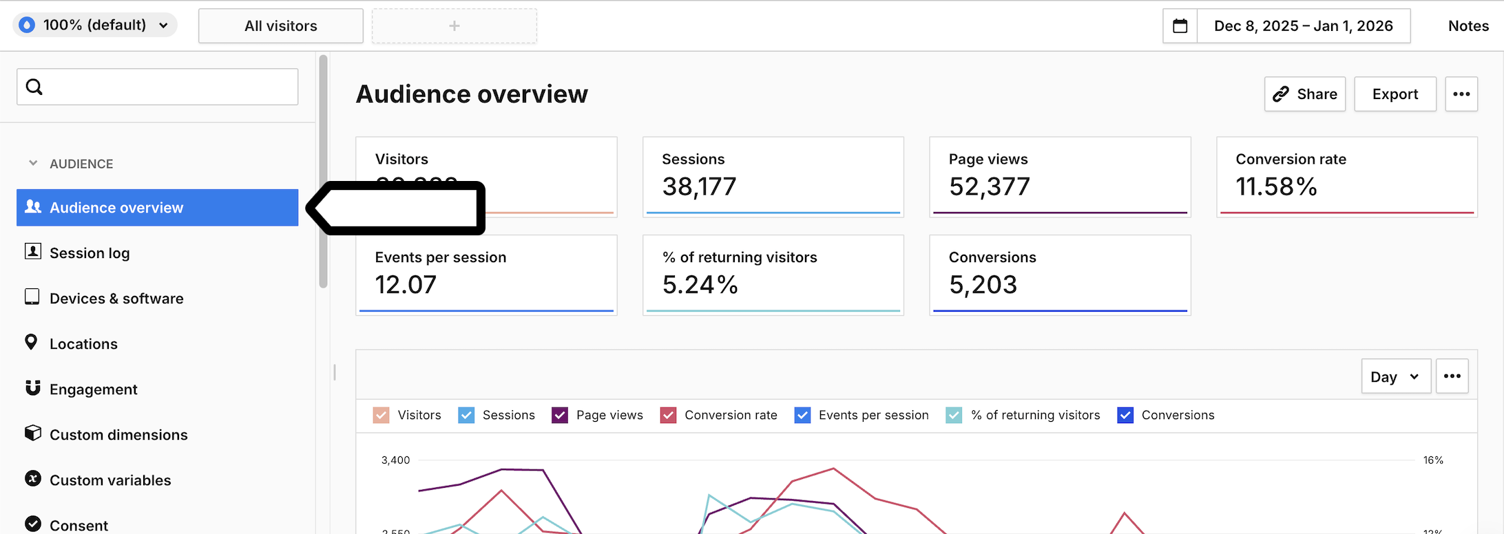Open the Day granularity dropdown
The width and height of the screenshot is (1504, 534).
pos(1396,376)
